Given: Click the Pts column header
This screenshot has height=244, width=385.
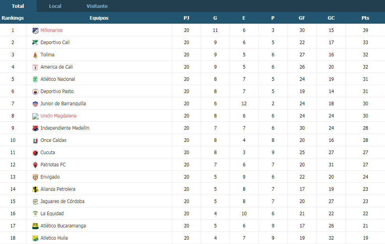Looking at the screenshot, I should click(365, 18).
